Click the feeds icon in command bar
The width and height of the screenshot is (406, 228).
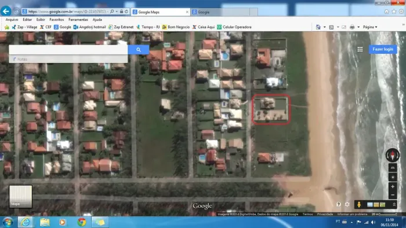click(x=331, y=27)
